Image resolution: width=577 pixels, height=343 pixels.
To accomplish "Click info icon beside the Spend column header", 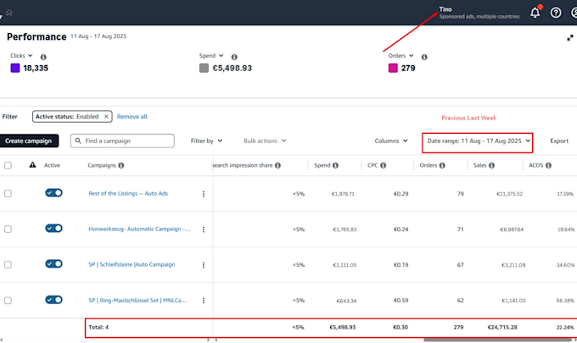I will click(335, 166).
